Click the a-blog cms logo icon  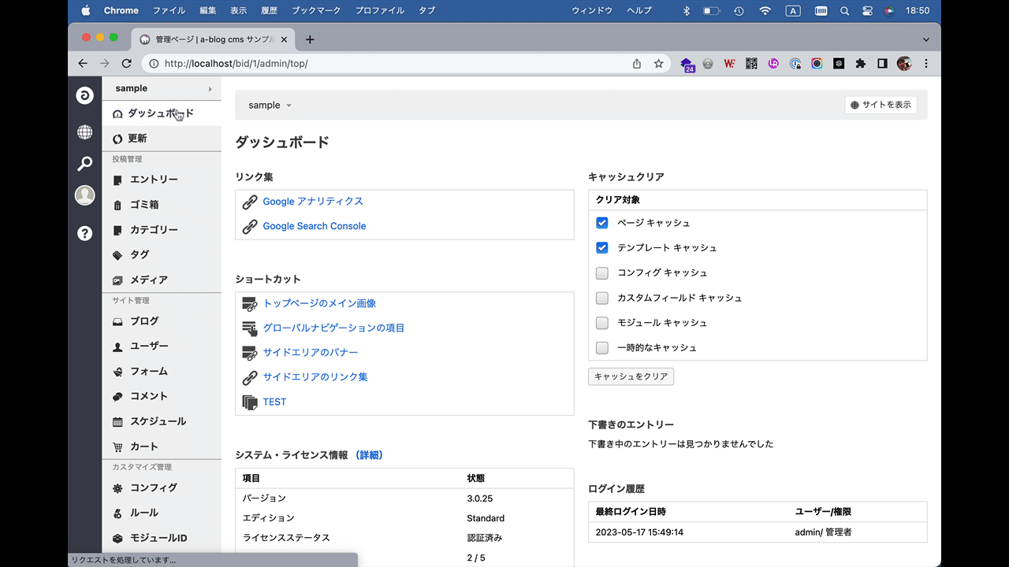tap(84, 96)
